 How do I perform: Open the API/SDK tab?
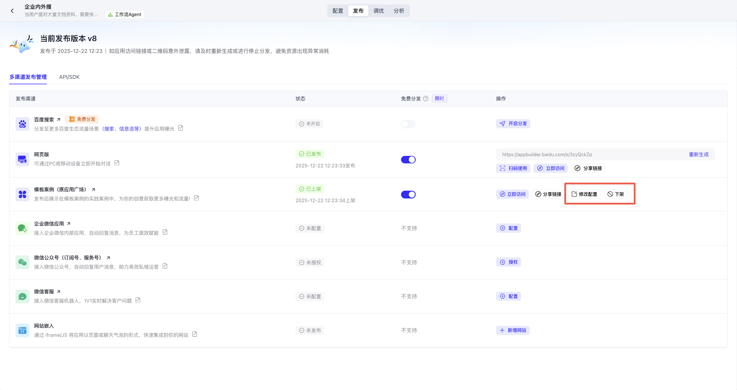69,77
